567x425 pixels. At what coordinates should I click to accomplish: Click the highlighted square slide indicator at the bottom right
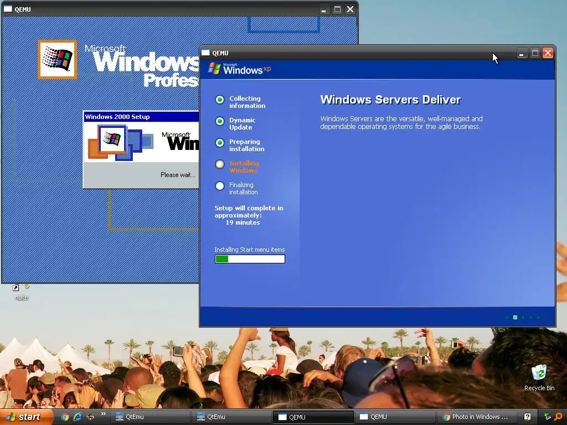pyautogui.click(x=516, y=317)
